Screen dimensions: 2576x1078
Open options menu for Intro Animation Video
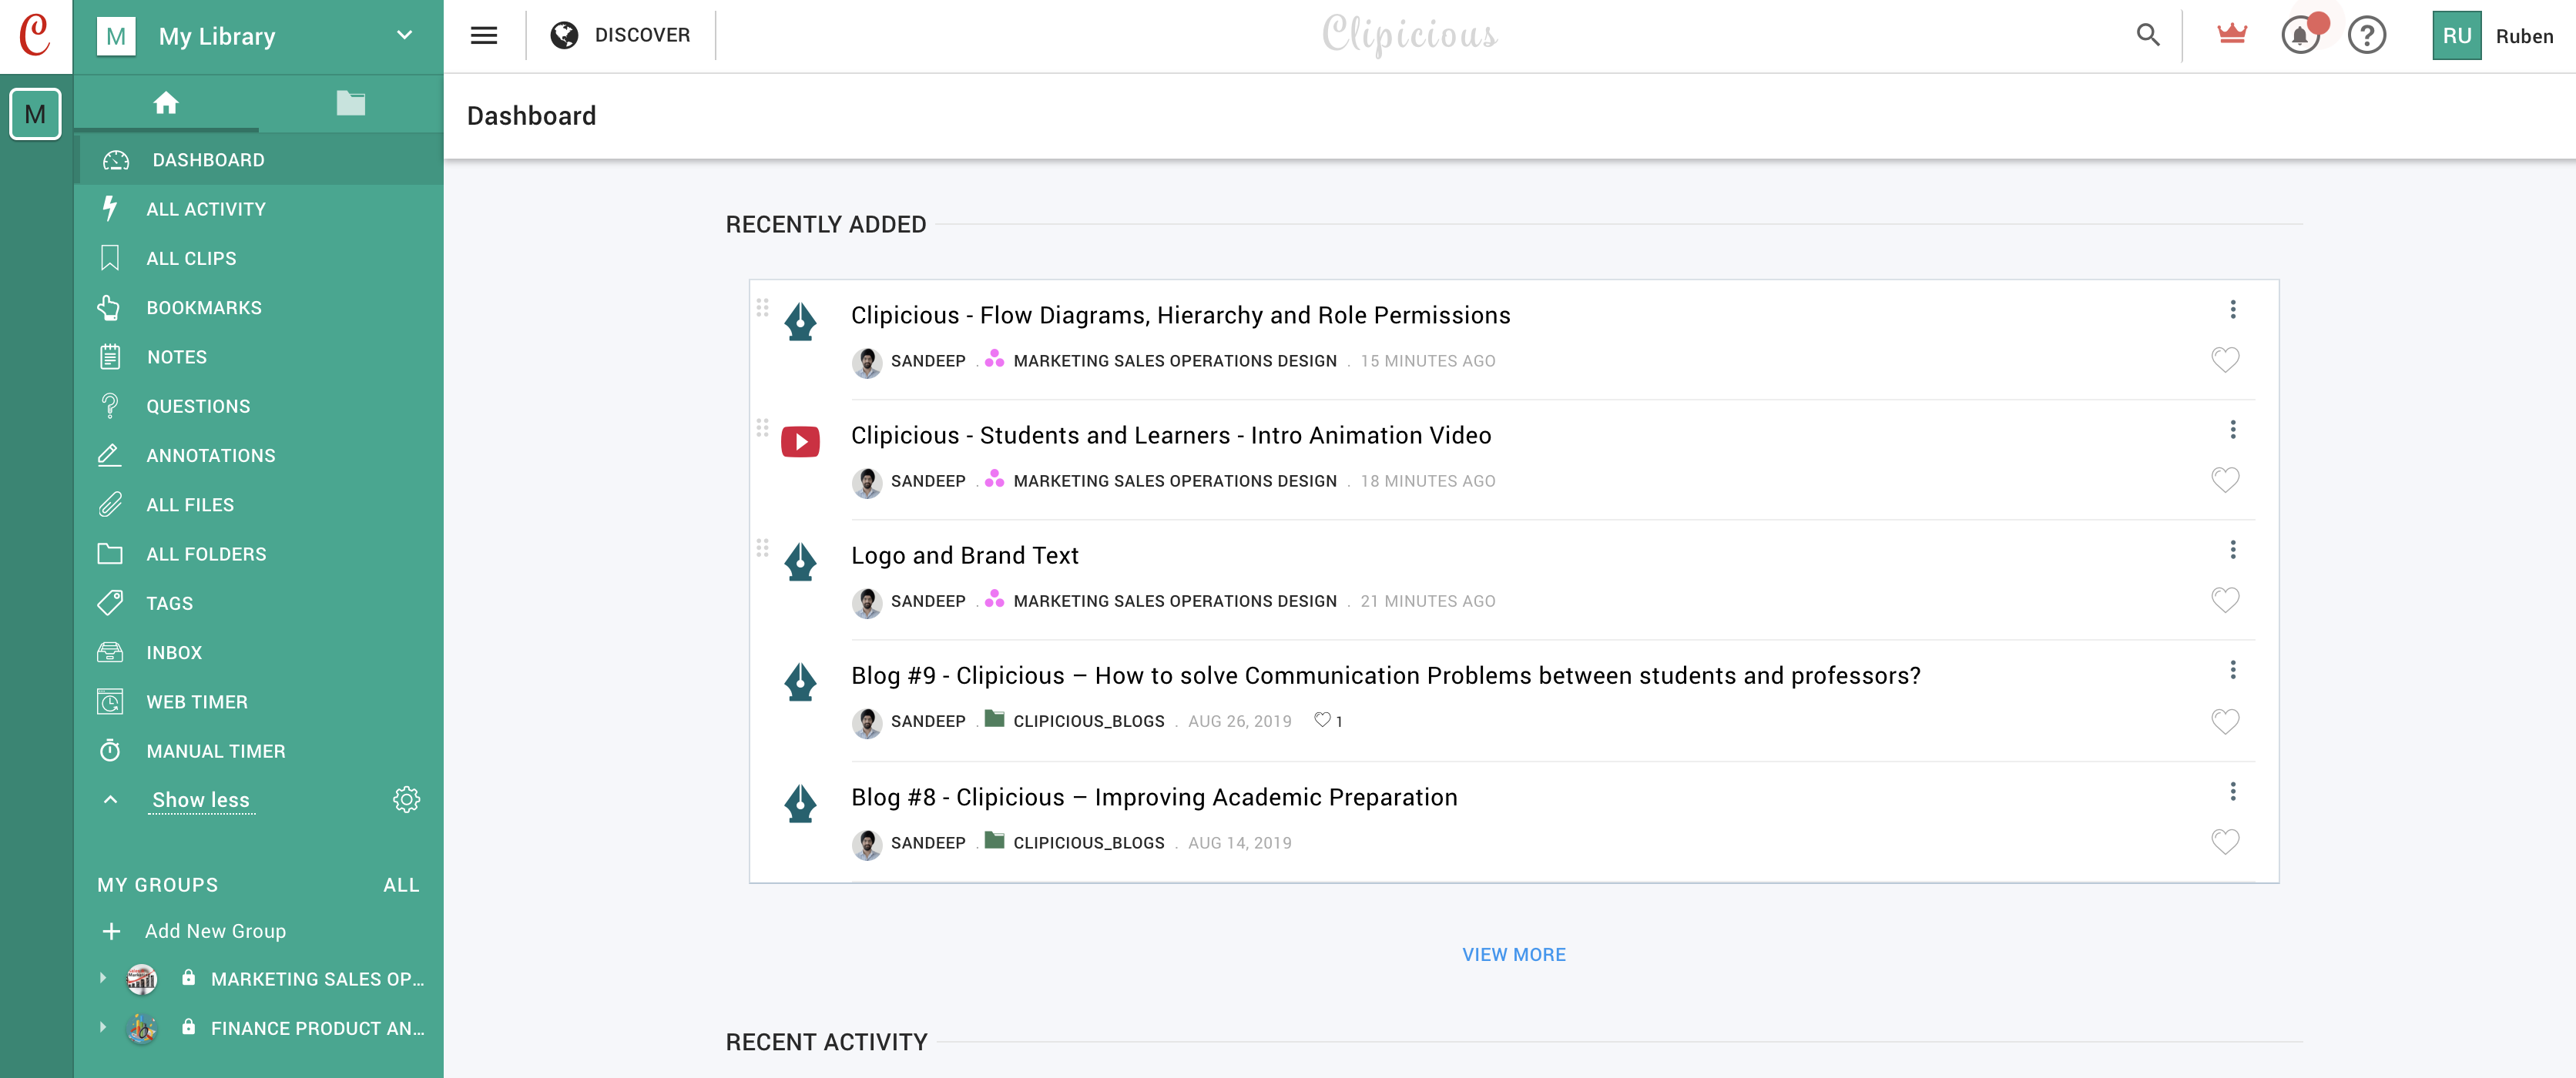[x=2232, y=430]
